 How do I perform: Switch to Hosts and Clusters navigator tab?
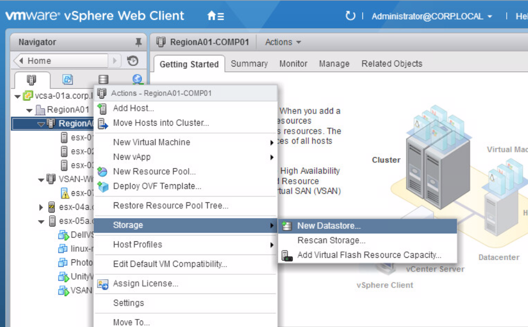click(x=31, y=79)
